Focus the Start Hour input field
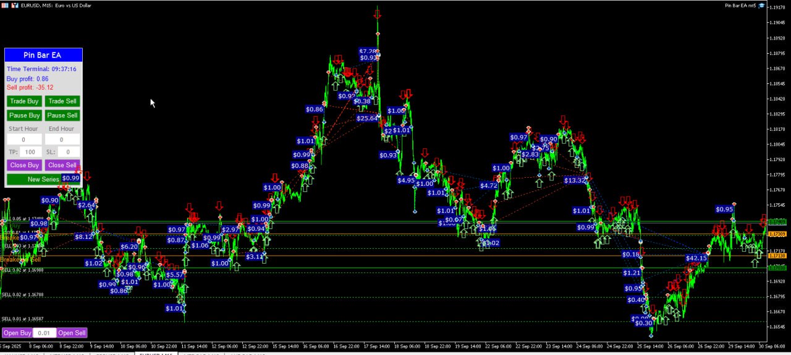 [24, 140]
